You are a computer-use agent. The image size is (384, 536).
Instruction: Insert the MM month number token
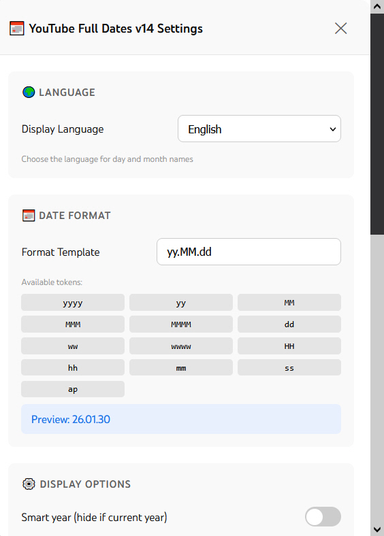pos(289,303)
